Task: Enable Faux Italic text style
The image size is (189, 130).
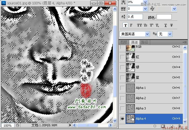Action: [x=131, y=25]
